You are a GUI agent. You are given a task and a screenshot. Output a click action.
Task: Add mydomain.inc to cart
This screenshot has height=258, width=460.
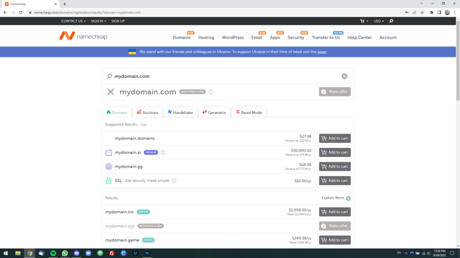click(x=335, y=212)
